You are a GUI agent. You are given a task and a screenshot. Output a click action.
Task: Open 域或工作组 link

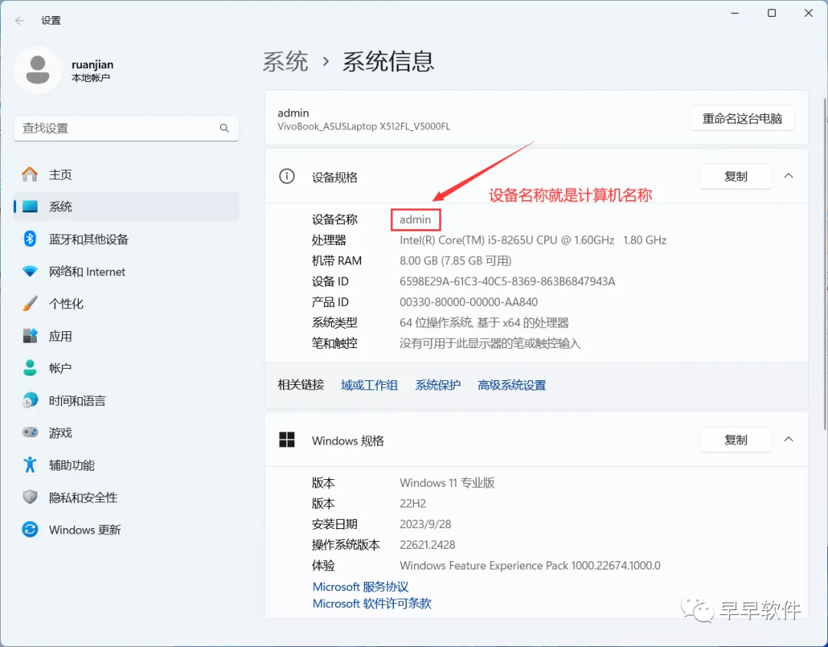tap(369, 385)
